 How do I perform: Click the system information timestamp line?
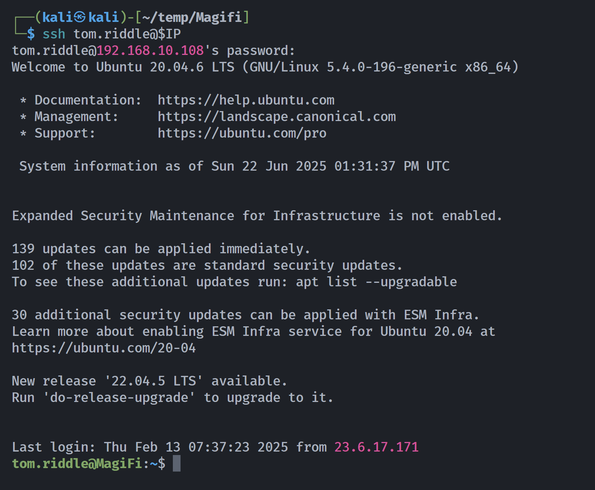234,166
